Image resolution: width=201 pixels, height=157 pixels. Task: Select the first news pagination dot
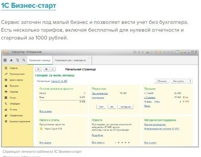point(115,142)
